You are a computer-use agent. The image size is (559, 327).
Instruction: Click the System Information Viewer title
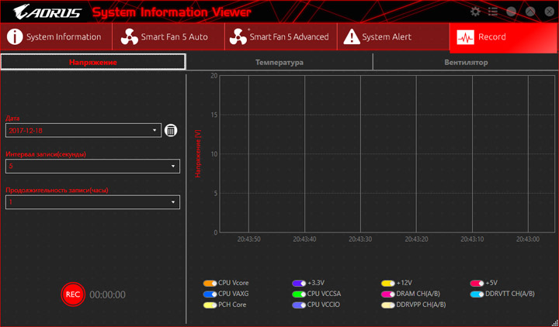click(x=172, y=12)
